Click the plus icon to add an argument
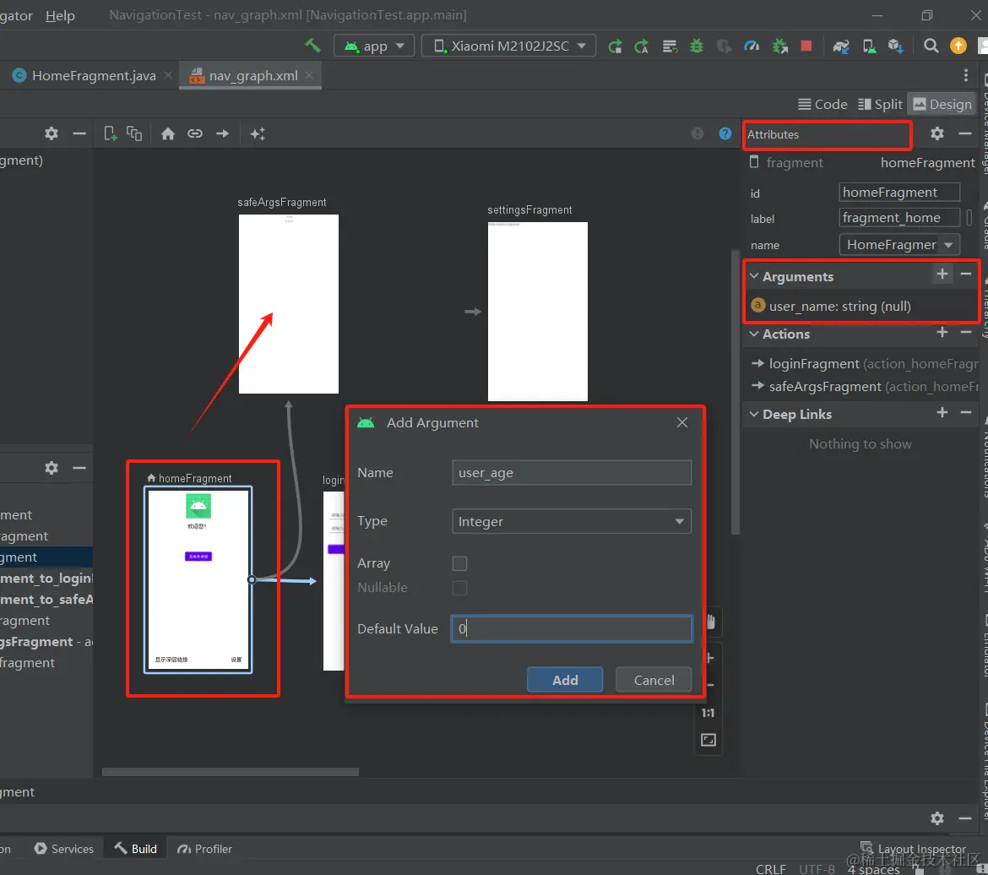Screen dimensions: 988x875 (942, 274)
